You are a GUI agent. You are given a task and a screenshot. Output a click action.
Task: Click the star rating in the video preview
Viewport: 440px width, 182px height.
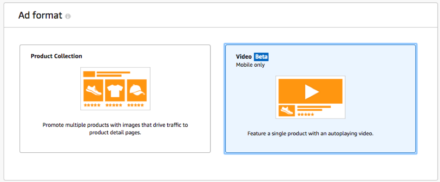(x=306, y=114)
